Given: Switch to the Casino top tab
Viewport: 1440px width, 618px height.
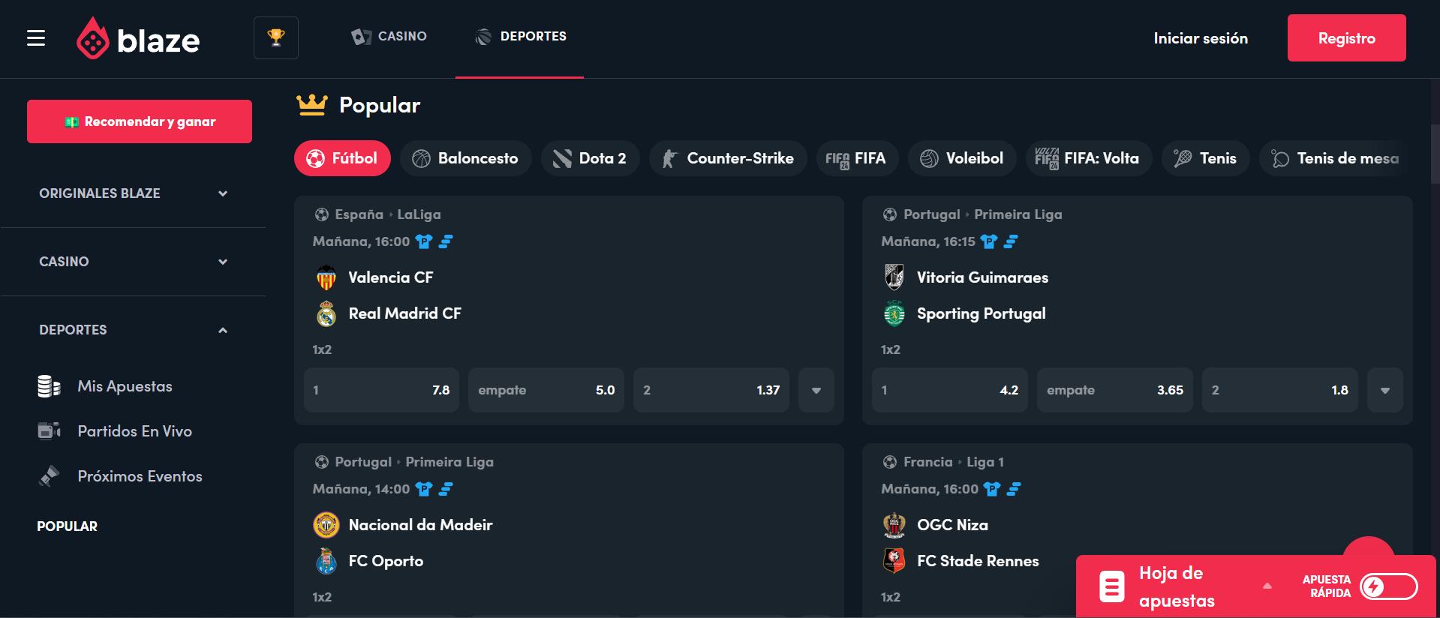Looking at the screenshot, I should click(389, 36).
